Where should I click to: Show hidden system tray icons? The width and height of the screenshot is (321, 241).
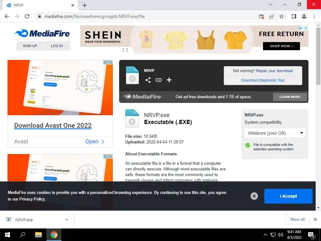(x=265, y=235)
